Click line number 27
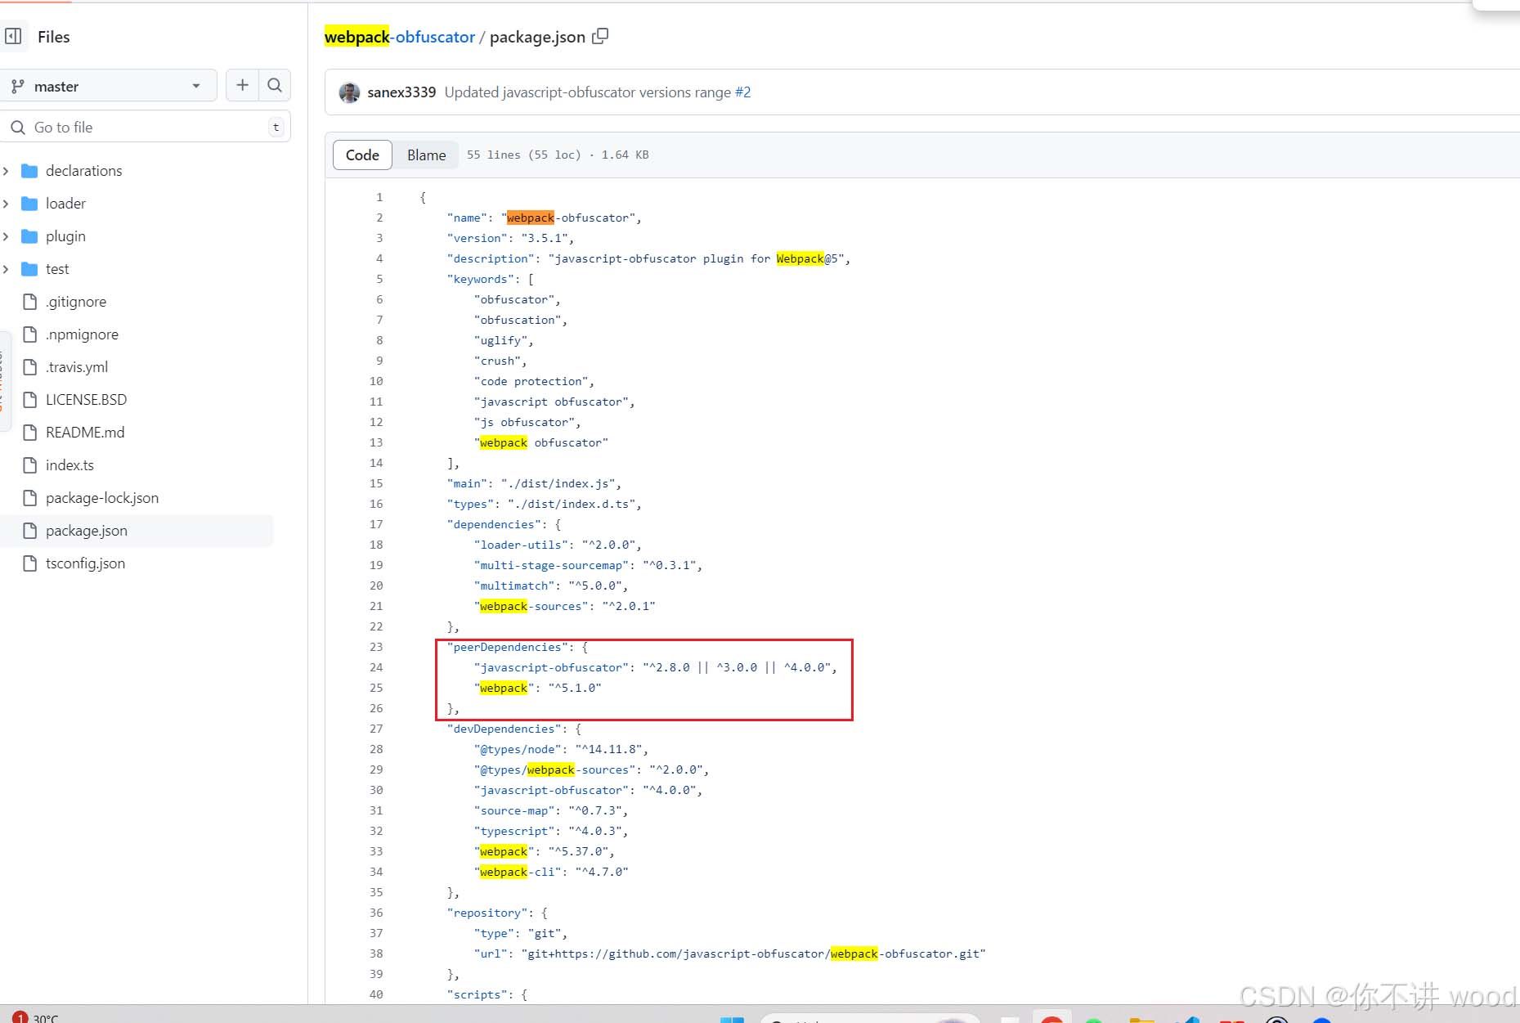Image resolution: width=1520 pixels, height=1023 pixels. coord(376,729)
